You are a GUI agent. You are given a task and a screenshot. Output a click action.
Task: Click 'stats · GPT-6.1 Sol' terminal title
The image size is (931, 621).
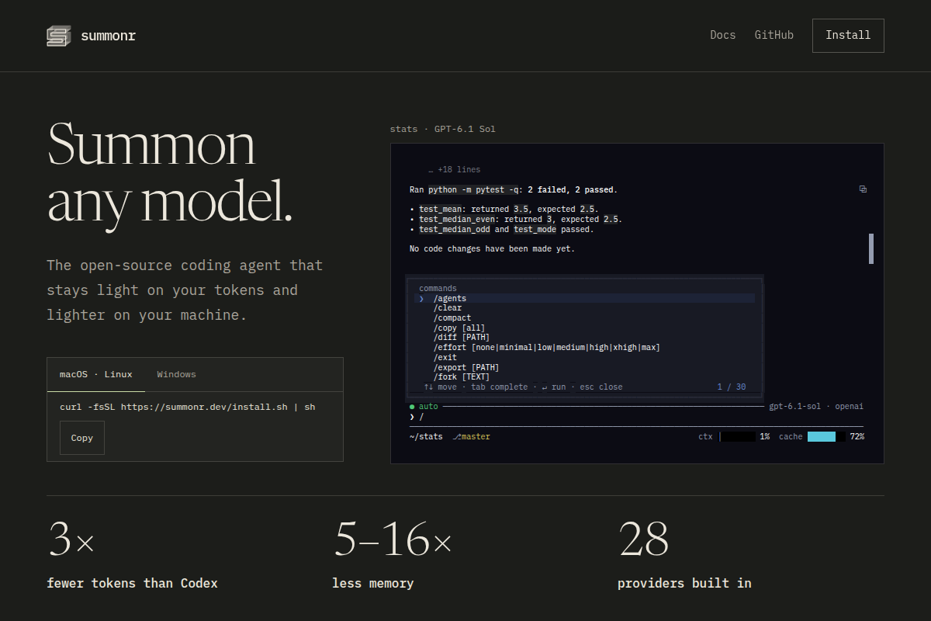442,129
